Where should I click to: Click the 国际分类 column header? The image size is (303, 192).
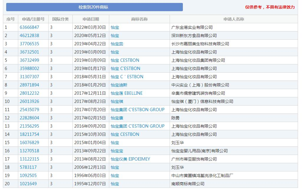click(x=60, y=19)
